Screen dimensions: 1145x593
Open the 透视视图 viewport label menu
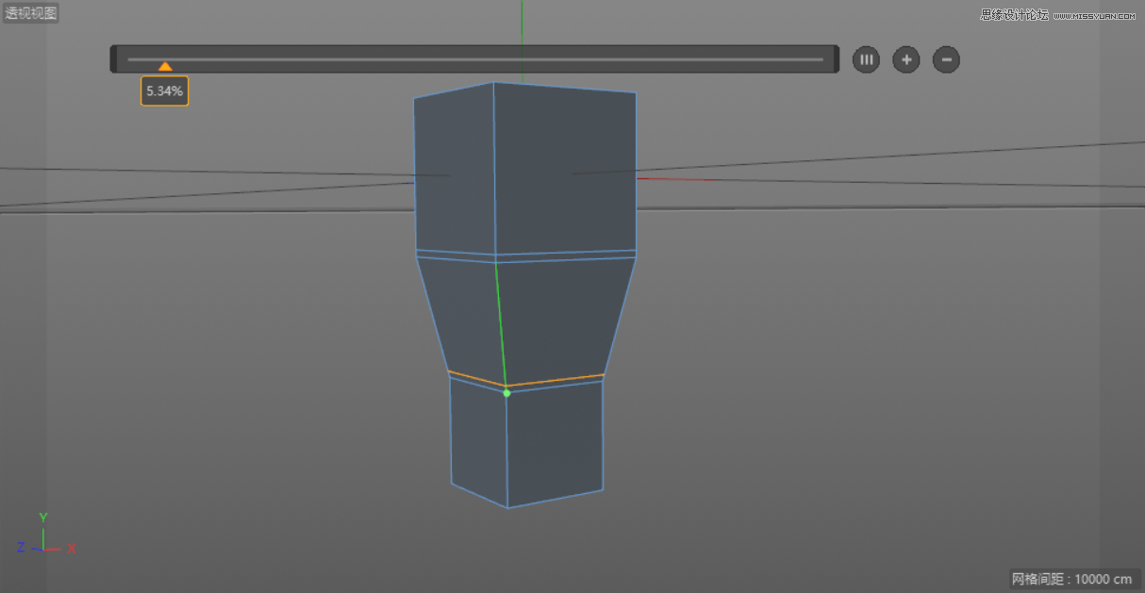tap(30, 12)
